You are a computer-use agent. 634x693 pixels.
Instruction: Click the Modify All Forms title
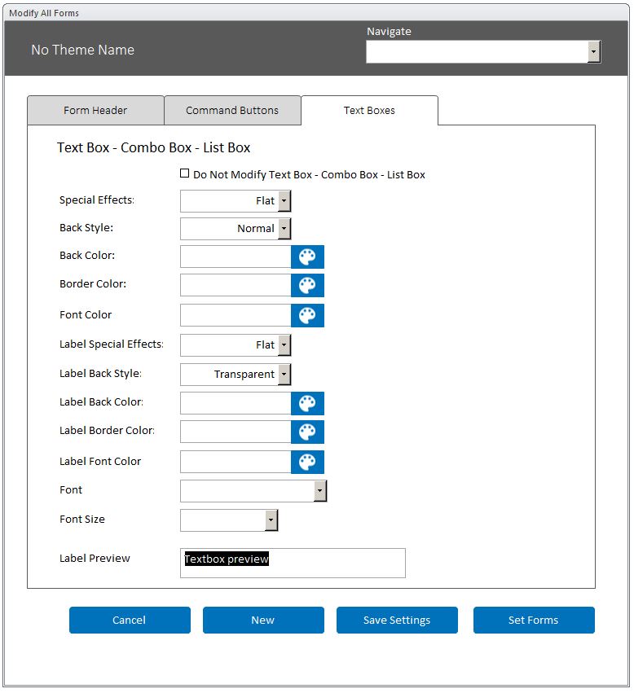pyautogui.click(x=44, y=13)
